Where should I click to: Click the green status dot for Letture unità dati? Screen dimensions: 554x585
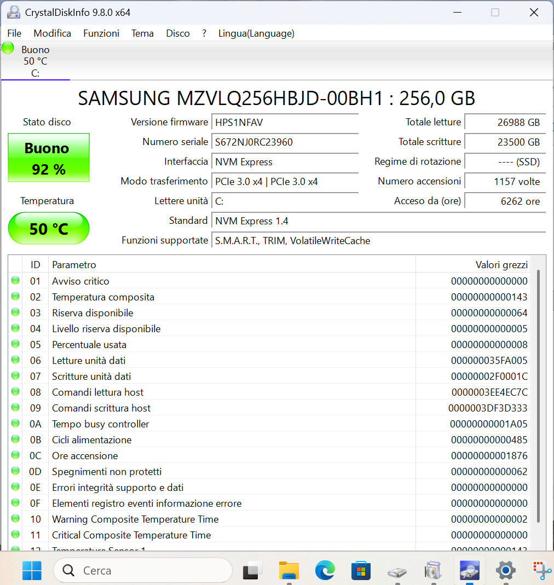point(15,360)
